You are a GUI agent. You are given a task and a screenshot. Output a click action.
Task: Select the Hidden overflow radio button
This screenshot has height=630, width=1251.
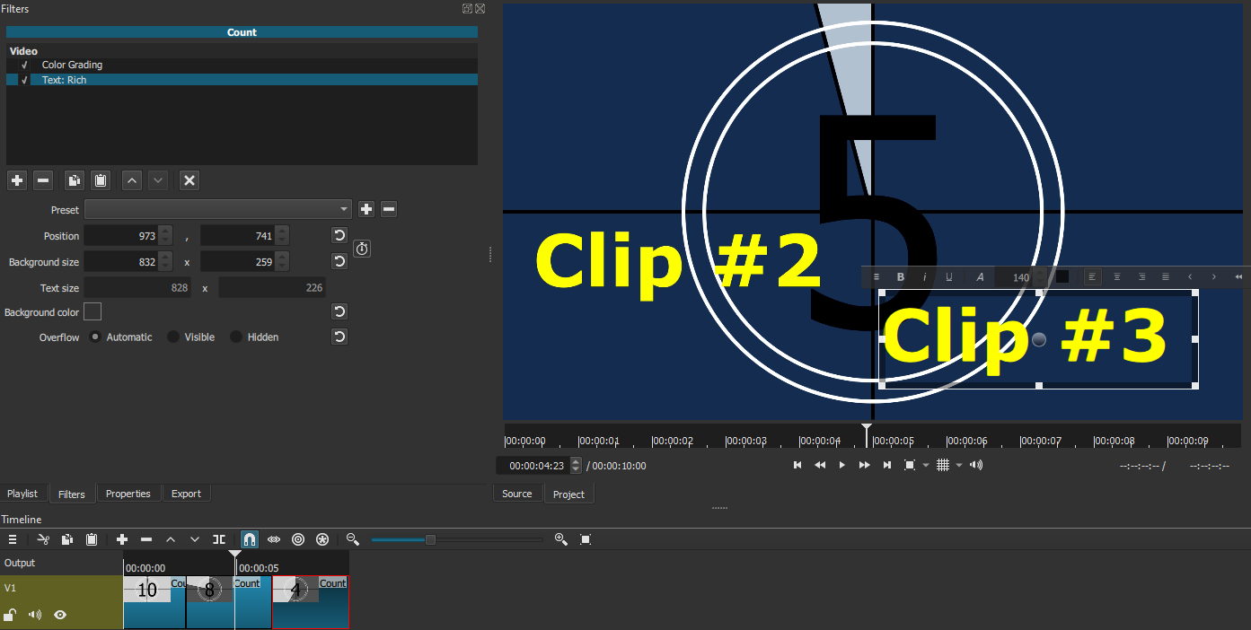click(x=237, y=337)
